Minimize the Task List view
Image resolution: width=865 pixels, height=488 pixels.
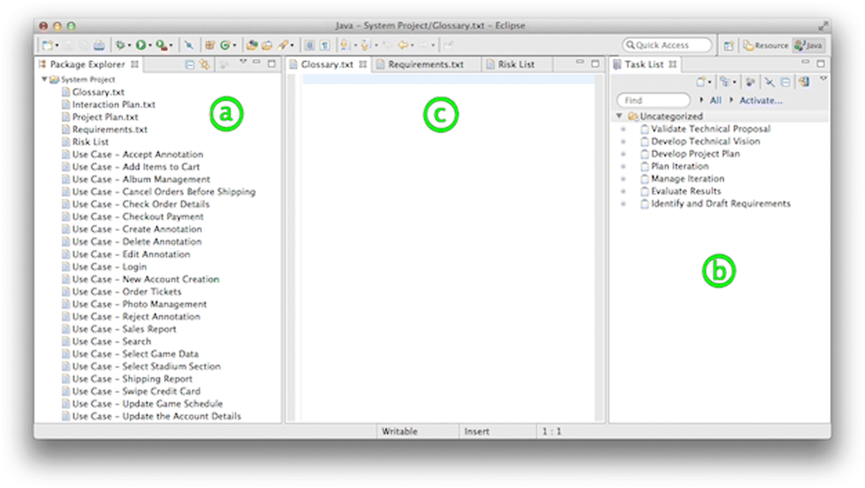(x=805, y=62)
